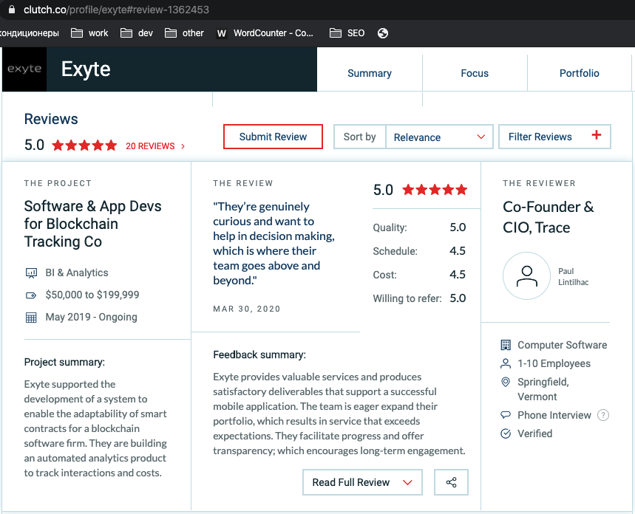
Task: Click the Verified label
Action: point(535,434)
